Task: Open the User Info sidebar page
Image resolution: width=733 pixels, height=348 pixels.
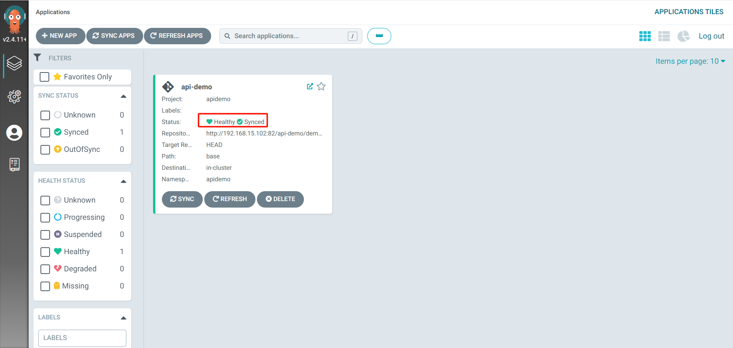Action: coord(14,133)
